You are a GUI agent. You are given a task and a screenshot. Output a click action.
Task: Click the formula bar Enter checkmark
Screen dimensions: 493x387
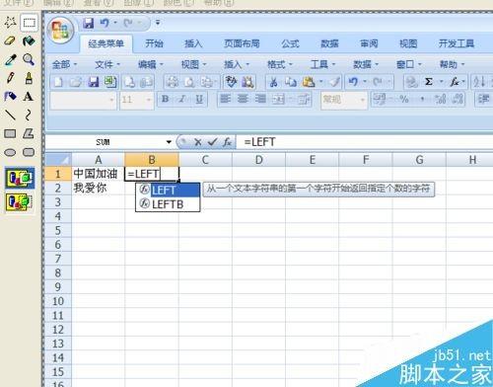pos(213,142)
